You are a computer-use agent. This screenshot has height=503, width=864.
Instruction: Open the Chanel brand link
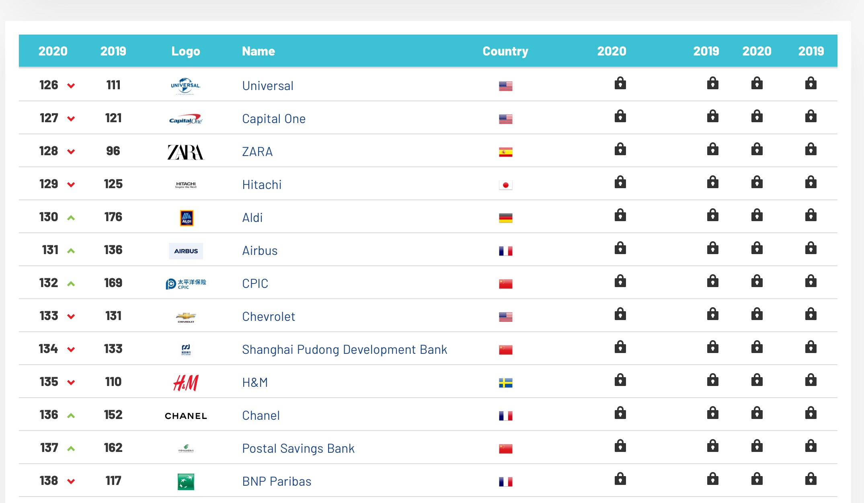coord(261,415)
